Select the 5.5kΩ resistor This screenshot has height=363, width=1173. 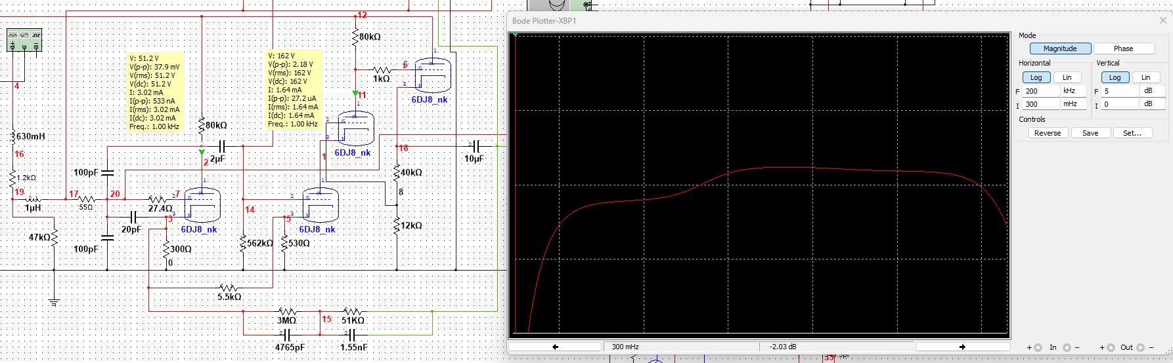click(229, 288)
